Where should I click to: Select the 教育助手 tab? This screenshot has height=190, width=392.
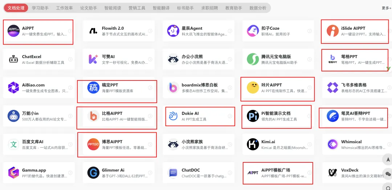(x=234, y=8)
